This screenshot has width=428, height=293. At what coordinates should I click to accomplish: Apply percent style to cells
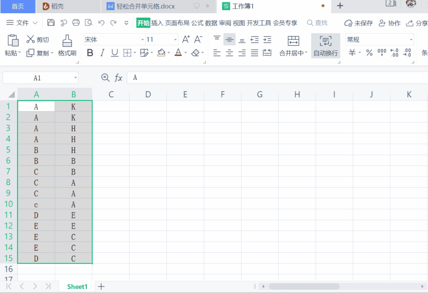tap(370, 52)
